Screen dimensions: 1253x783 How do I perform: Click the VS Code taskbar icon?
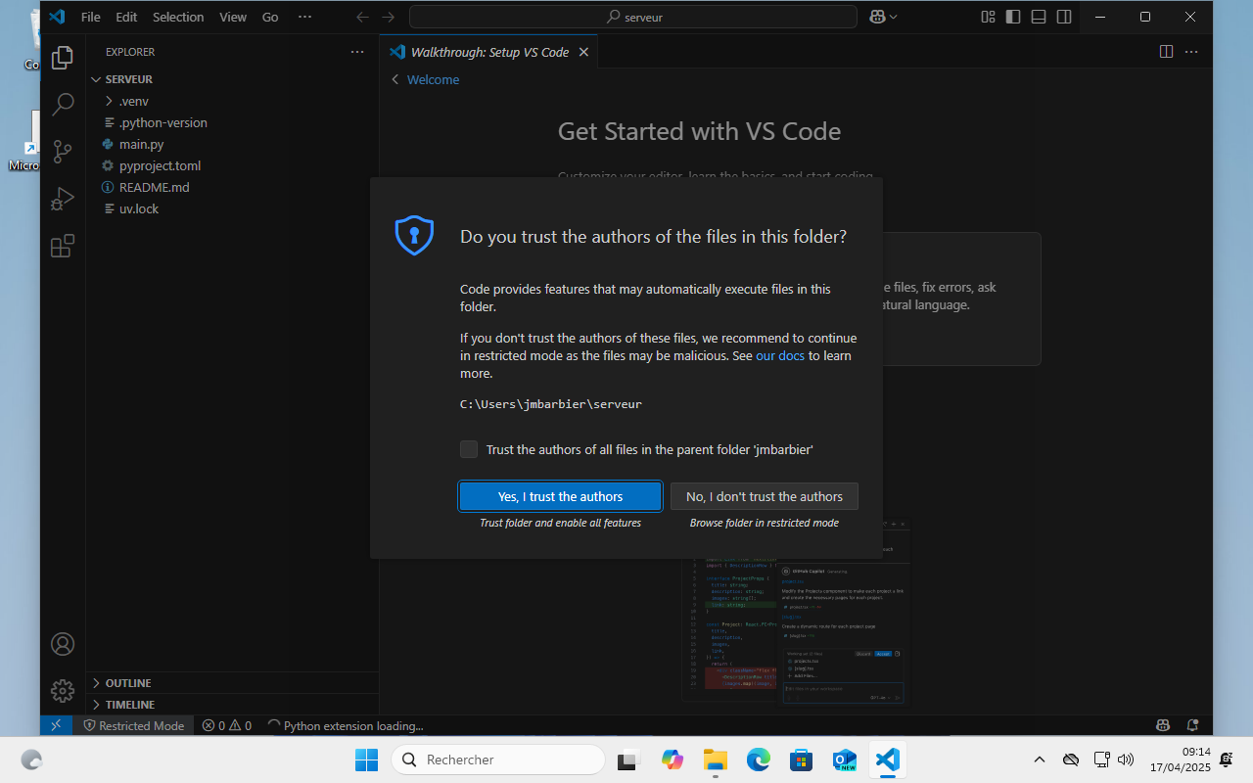point(887,760)
